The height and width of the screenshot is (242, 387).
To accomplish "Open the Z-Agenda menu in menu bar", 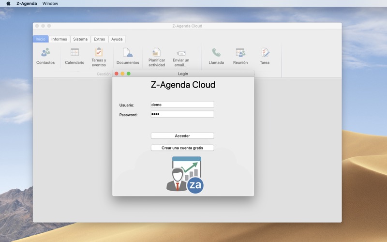I will (27, 3).
